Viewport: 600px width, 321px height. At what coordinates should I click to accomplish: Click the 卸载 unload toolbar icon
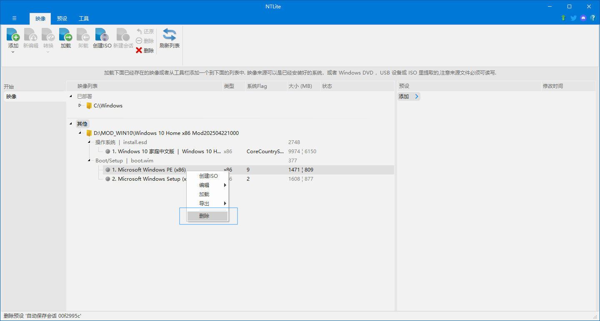(83, 34)
